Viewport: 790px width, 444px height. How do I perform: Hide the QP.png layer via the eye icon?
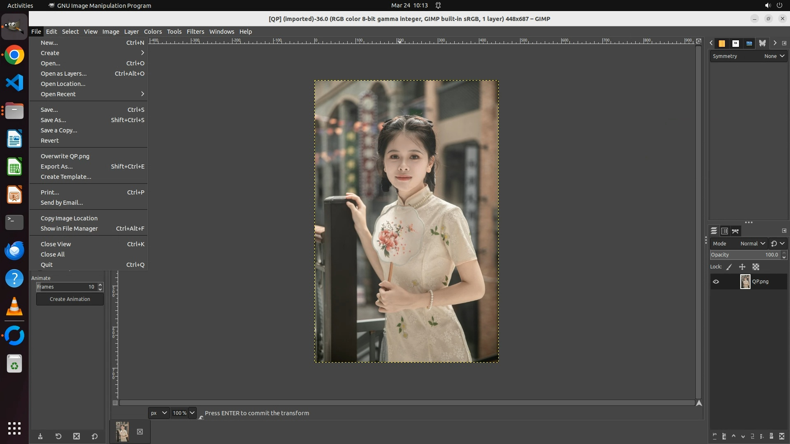pyautogui.click(x=716, y=282)
